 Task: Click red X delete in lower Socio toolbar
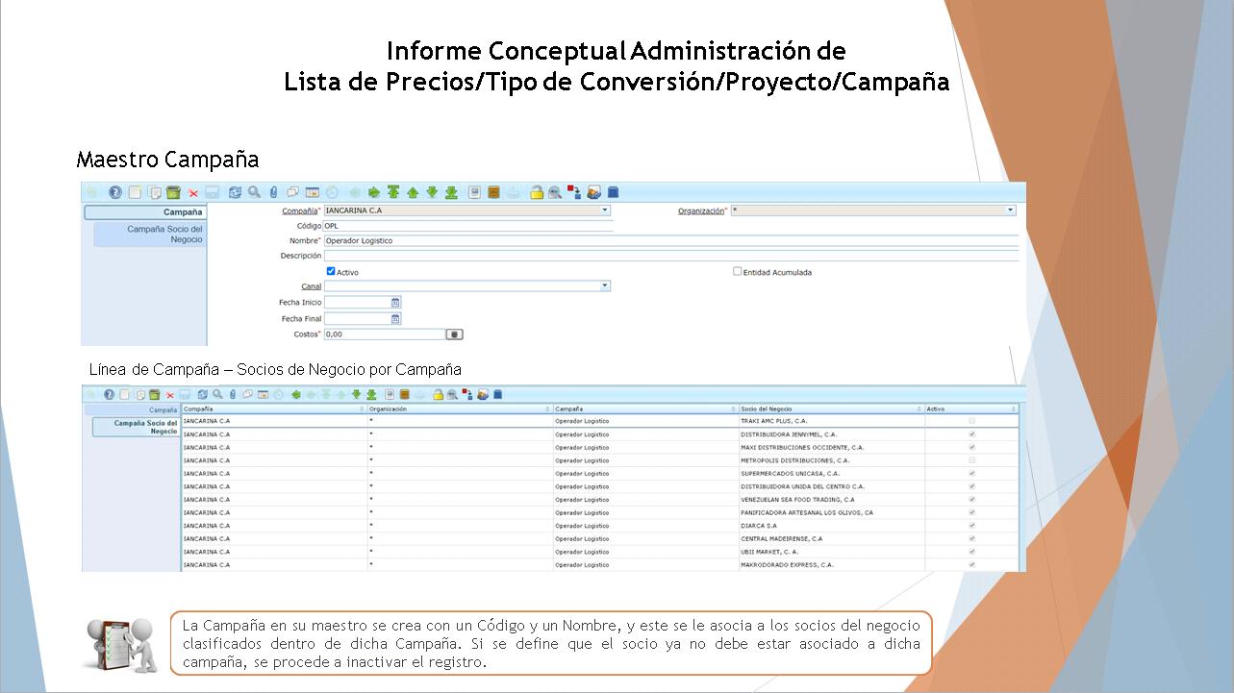(169, 394)
